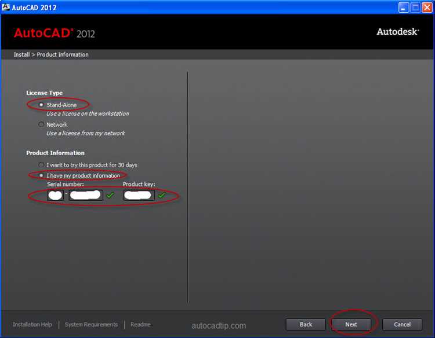Click 'Use a license from my network' text
Image resolution: width=435 pixels, height=338 pixels.
86,133
